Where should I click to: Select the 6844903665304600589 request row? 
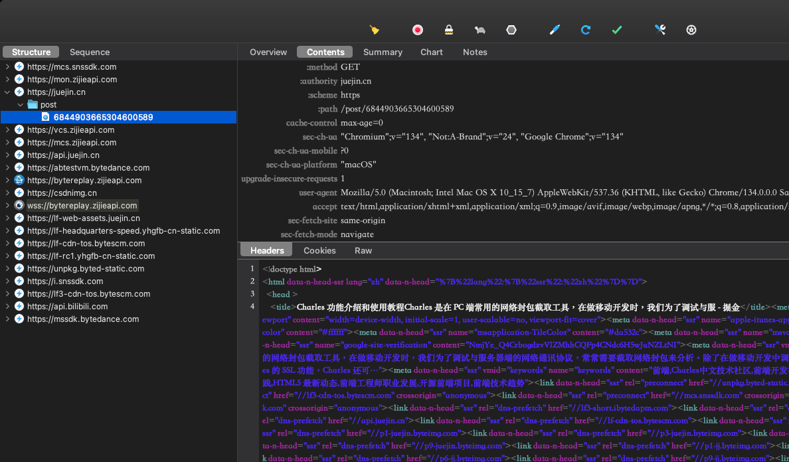point(118,117)
